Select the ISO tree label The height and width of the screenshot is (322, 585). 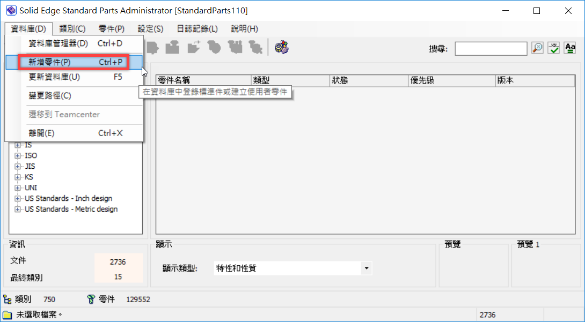point(31,155)
